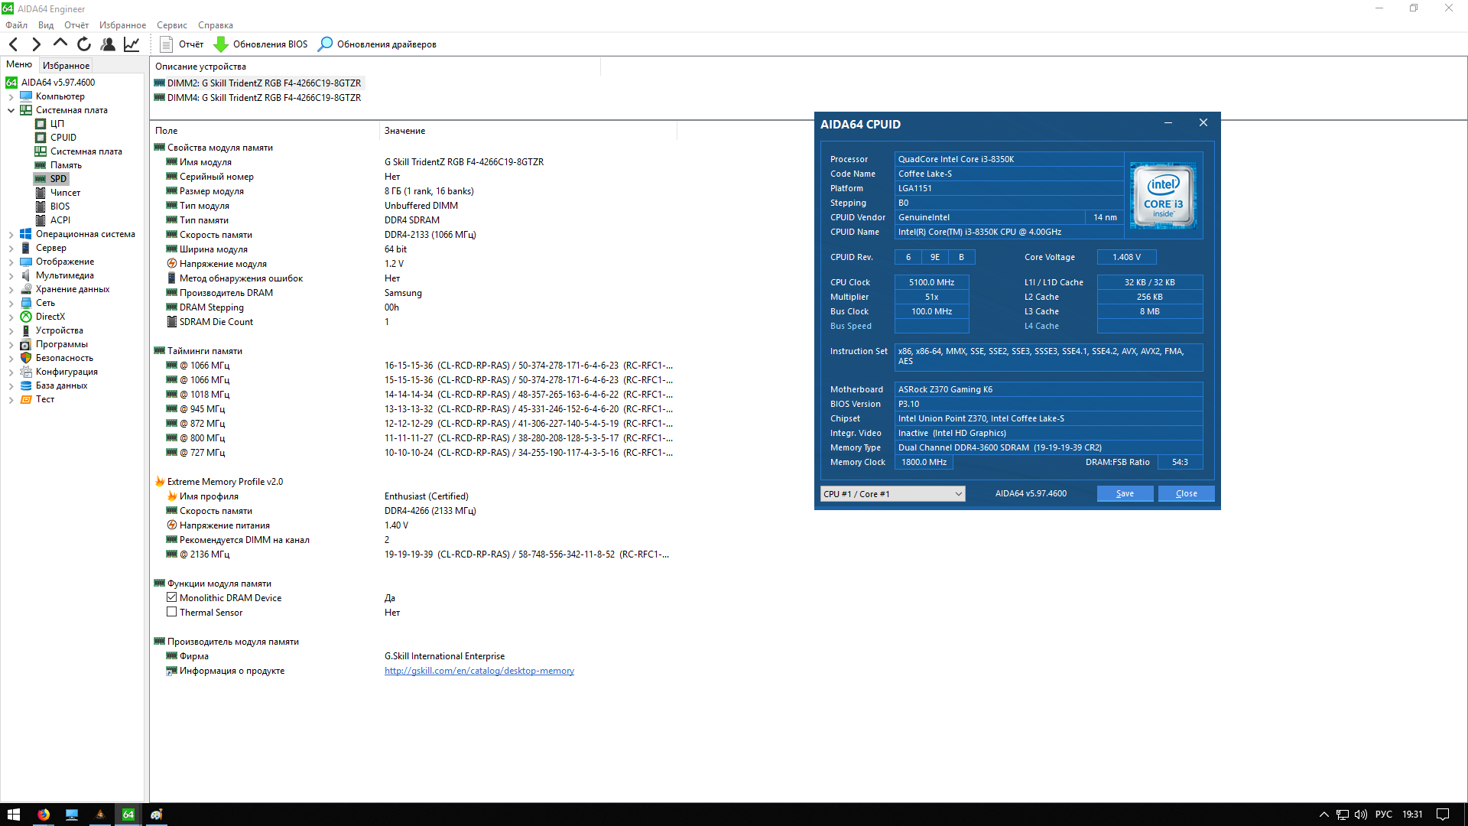
Task: Toggle the Thermal Sensor checkbox
Action: point(172,613)
